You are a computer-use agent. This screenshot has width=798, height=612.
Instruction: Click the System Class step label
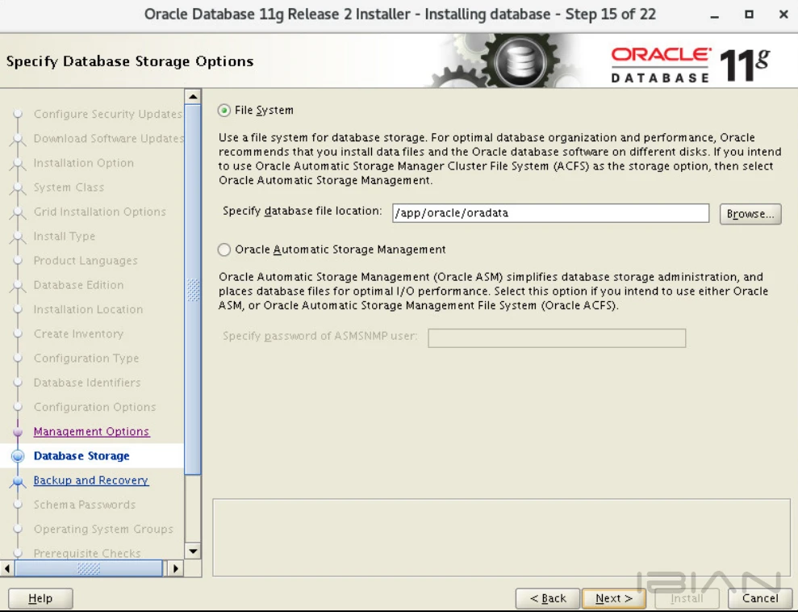tap(69, 187)
